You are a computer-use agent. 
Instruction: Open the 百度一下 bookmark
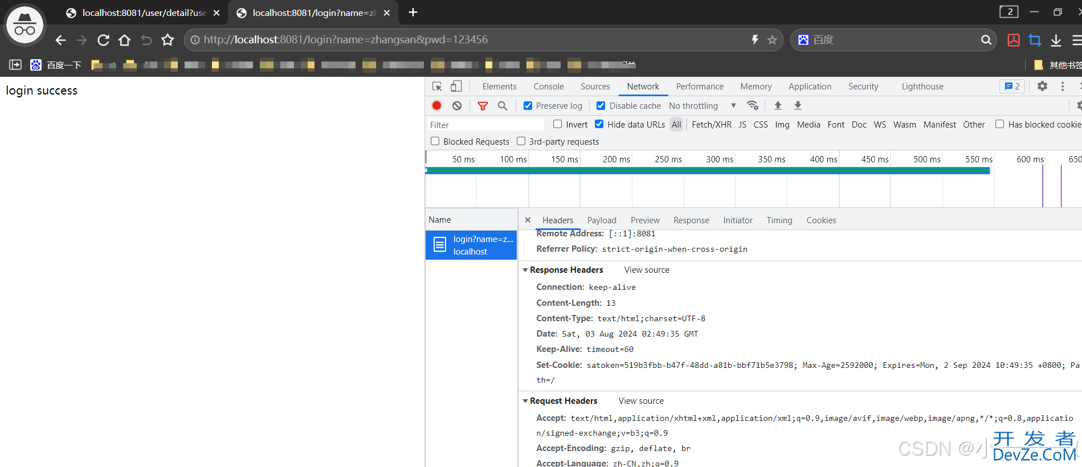point(56,65)
